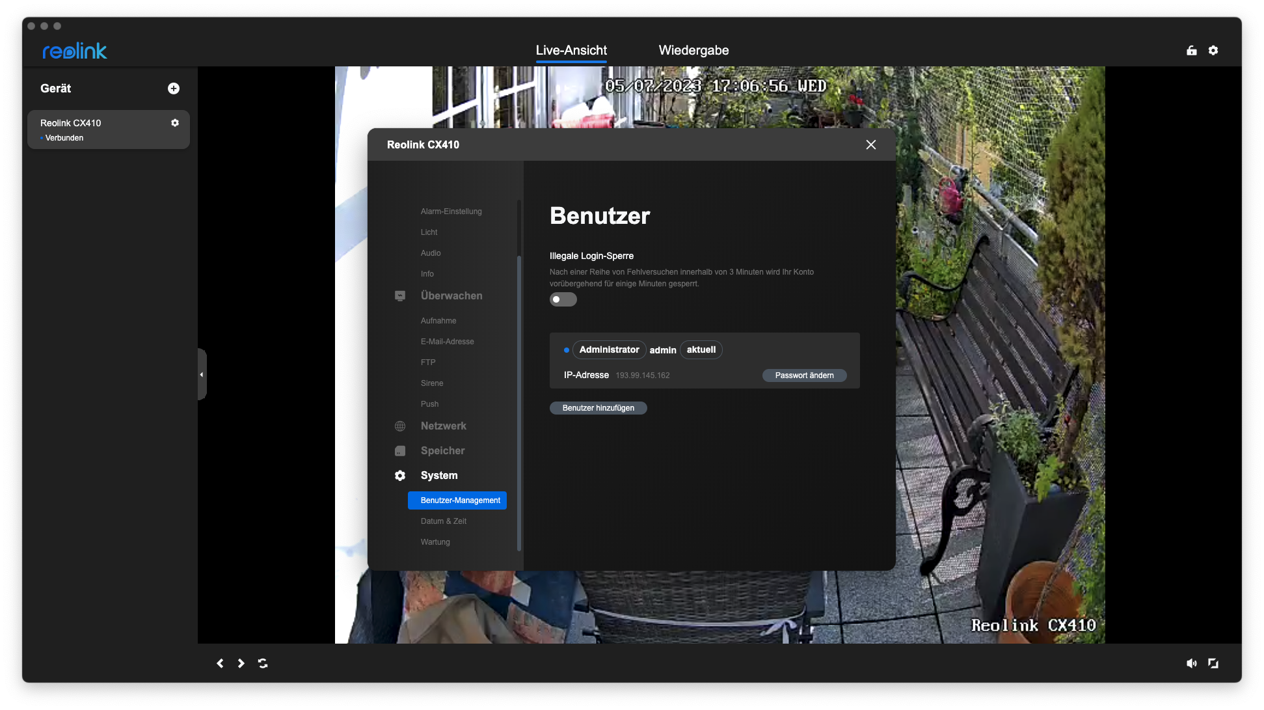Open Reolink CX410 device settings gear
This screenshot has height=710, width=1264.
(175, 123)
